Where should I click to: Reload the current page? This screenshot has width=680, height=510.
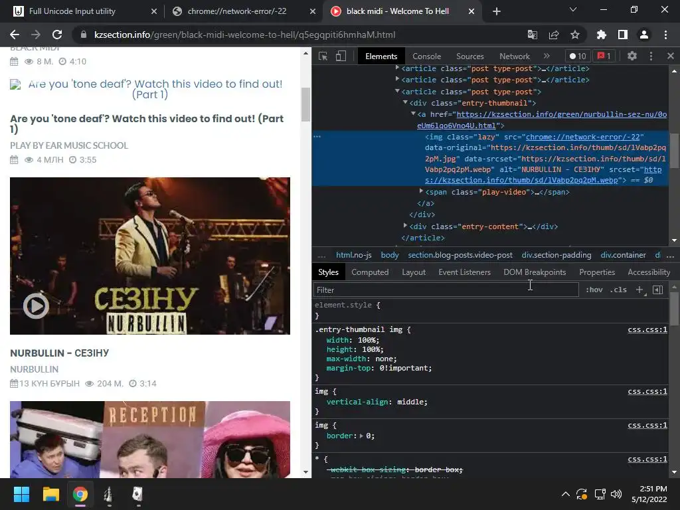(57, 35)
